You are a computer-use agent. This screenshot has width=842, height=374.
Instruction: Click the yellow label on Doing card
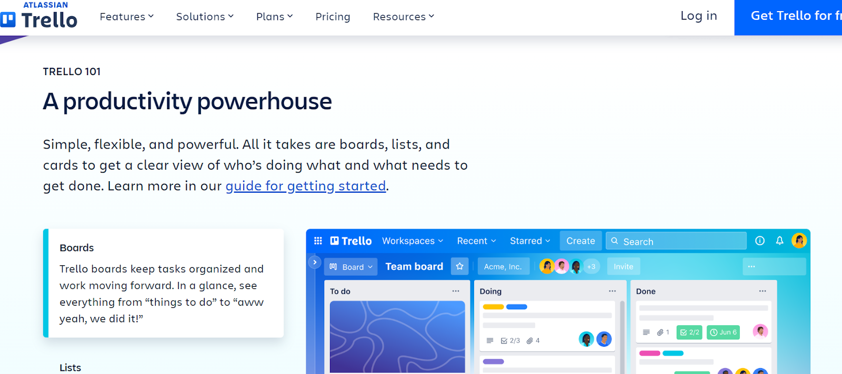point(494,307)
